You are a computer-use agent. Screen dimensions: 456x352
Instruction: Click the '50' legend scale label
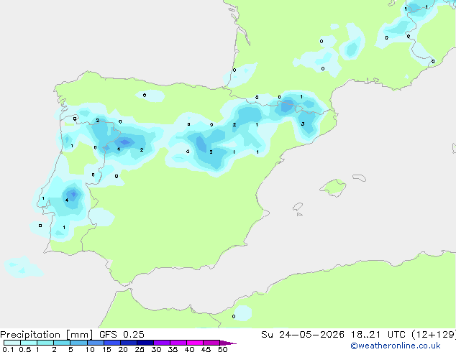pyautogui.click(x=222, y=349)
